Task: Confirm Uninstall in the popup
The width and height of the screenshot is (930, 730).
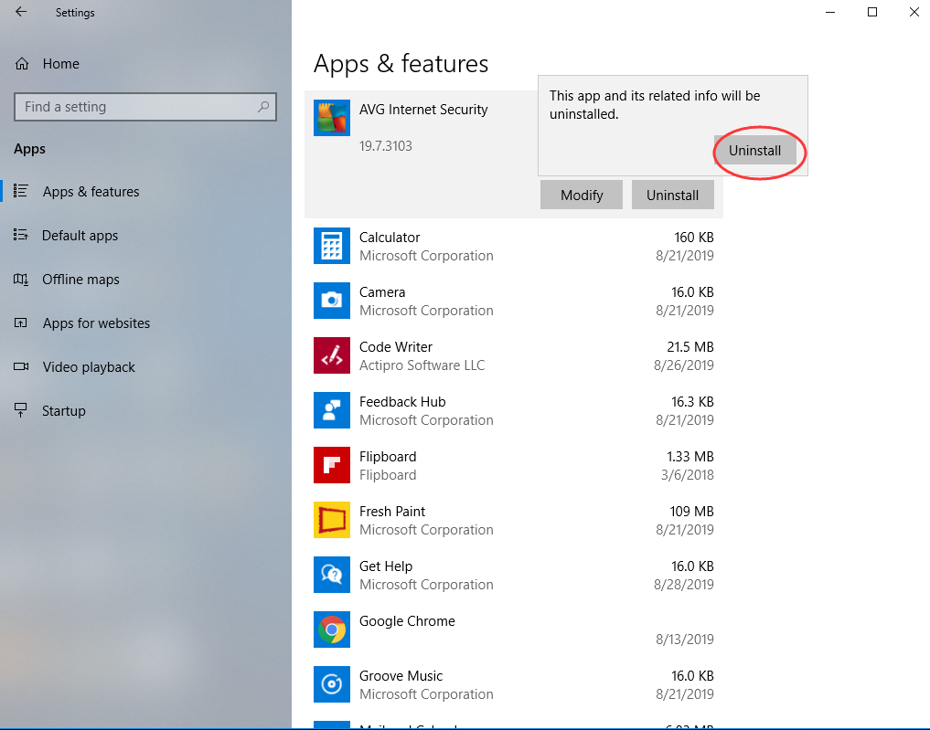Action: 755,151
